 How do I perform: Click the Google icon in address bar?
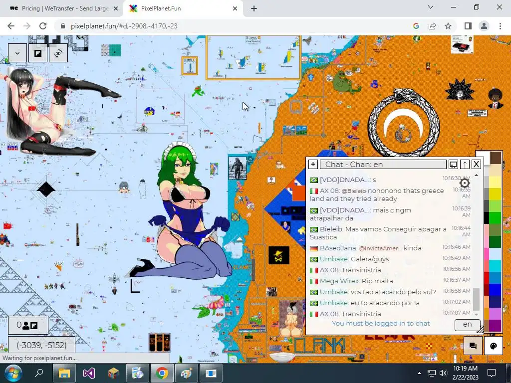pos(416,26)
